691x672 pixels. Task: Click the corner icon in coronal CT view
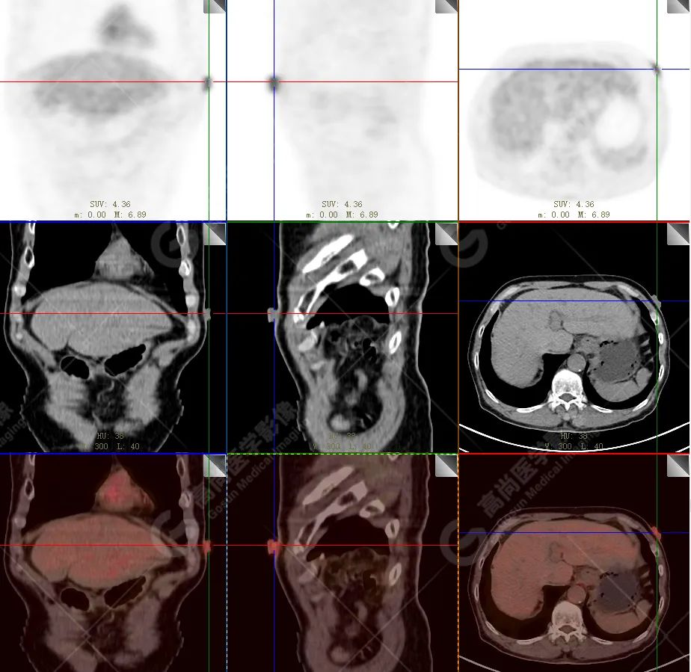tap(215, 233)
